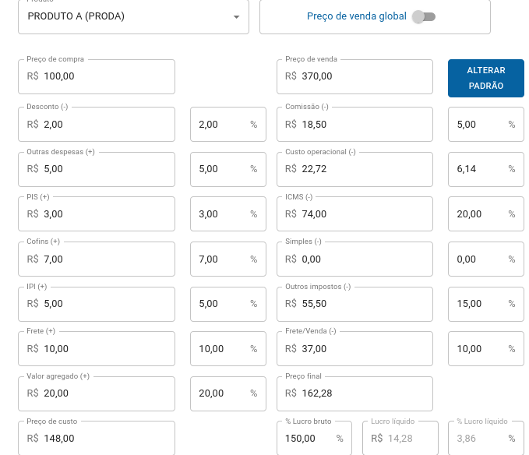Select the Preço de custo field

[x=97, y=438]
